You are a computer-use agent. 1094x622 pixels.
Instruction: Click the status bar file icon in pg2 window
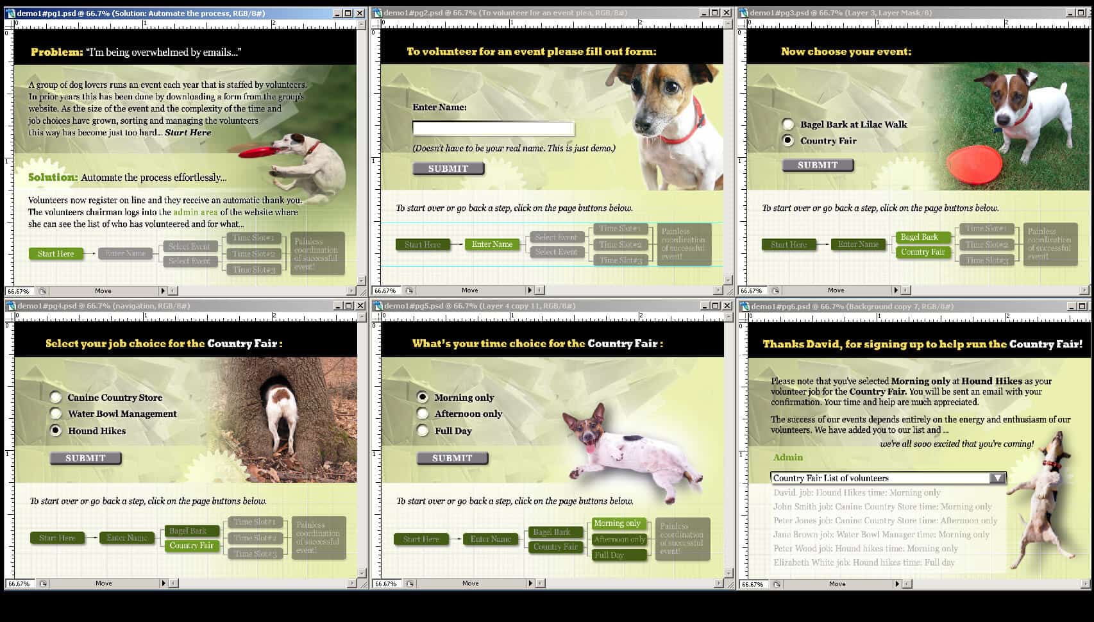click(x=410, y=290)
